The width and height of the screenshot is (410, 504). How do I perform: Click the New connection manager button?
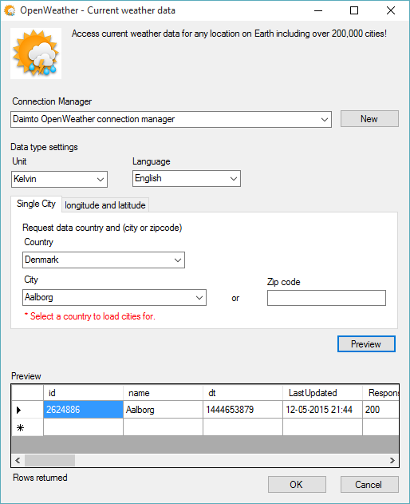click(x=369, y=118)
